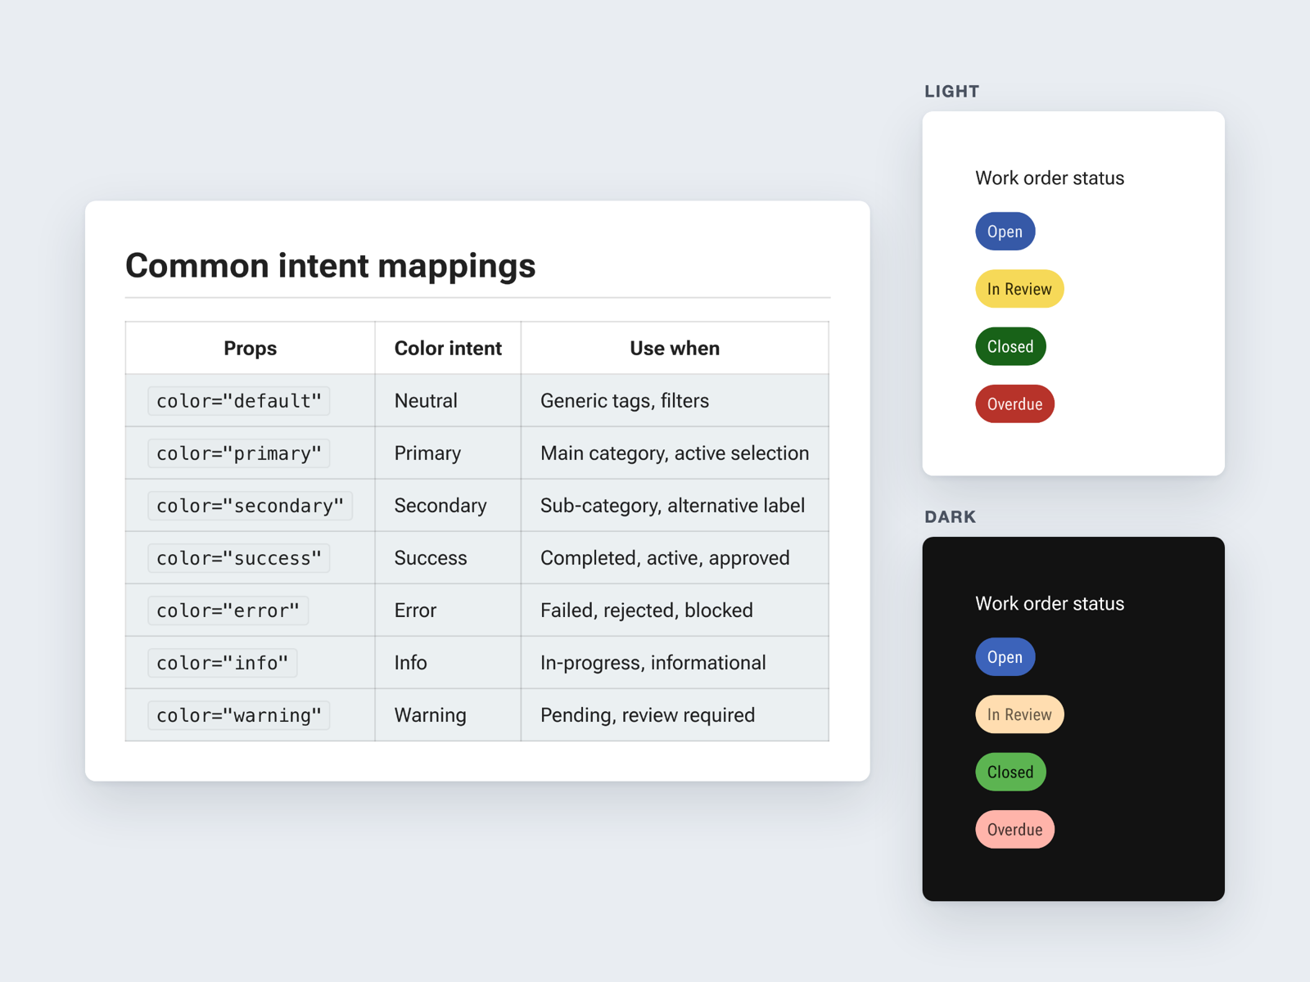The height and width of the screenshot is (982, 1310).
Task: Click the text Failed, rejected, blocked
Action: tap(647, 610)
